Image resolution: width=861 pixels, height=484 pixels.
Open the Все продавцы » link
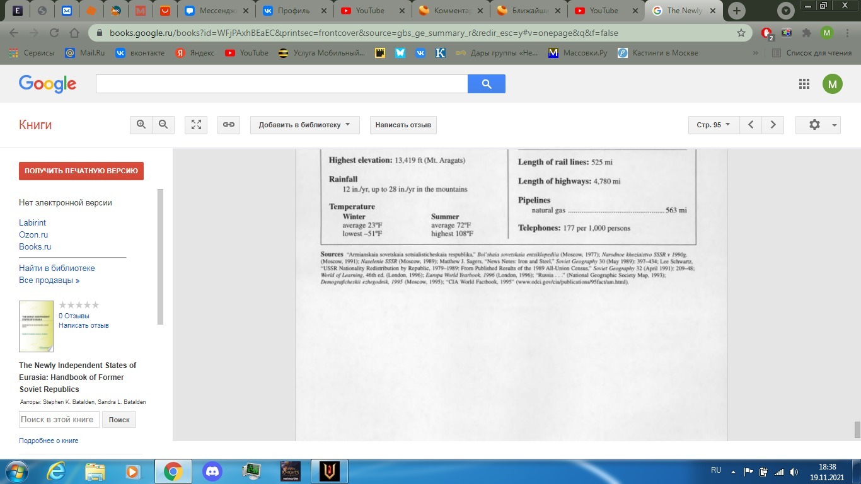click(49, 280)
